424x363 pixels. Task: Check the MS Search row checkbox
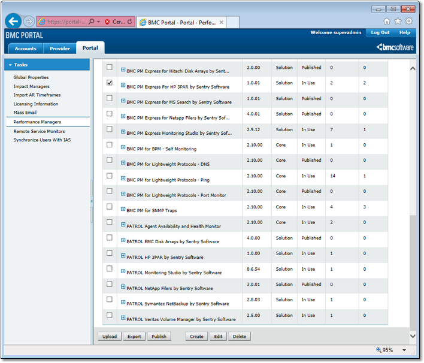110,98
